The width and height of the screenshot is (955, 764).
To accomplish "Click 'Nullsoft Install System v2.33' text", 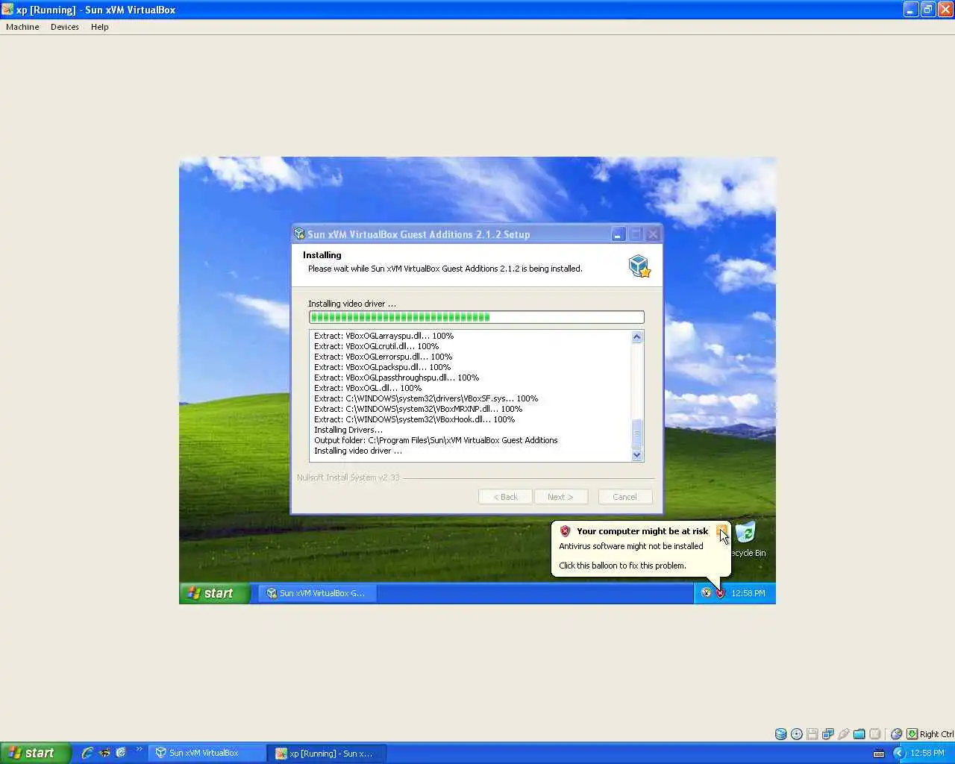I will [x=348, y=477].
